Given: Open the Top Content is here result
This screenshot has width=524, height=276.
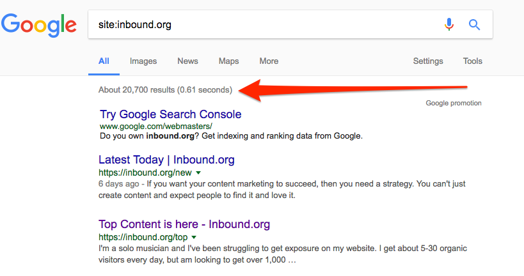Looking at the screenshot, I should click(x=184, y=224).
